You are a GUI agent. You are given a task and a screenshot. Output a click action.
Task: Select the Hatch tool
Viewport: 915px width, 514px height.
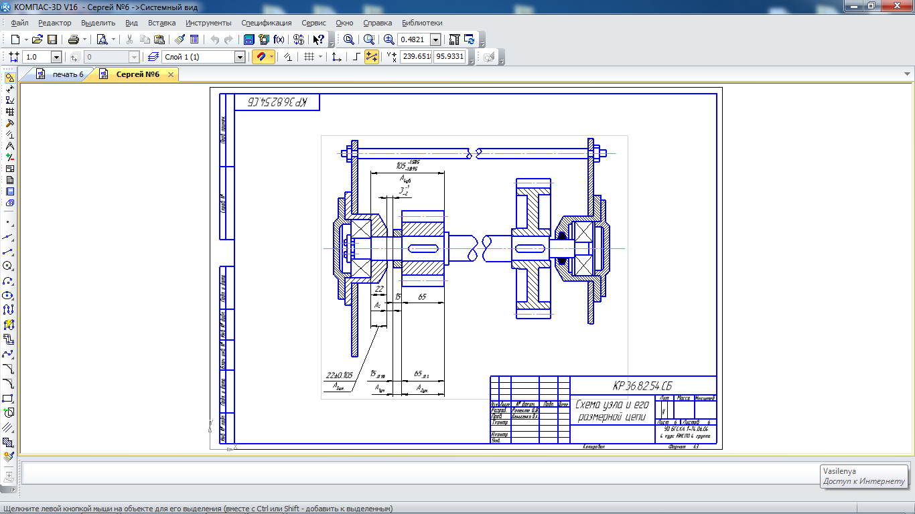pyautogui.click(x=9, y=442)
